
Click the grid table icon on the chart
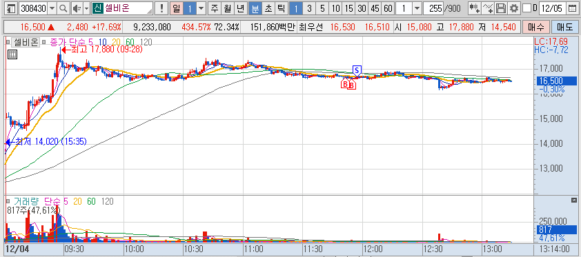12,54
